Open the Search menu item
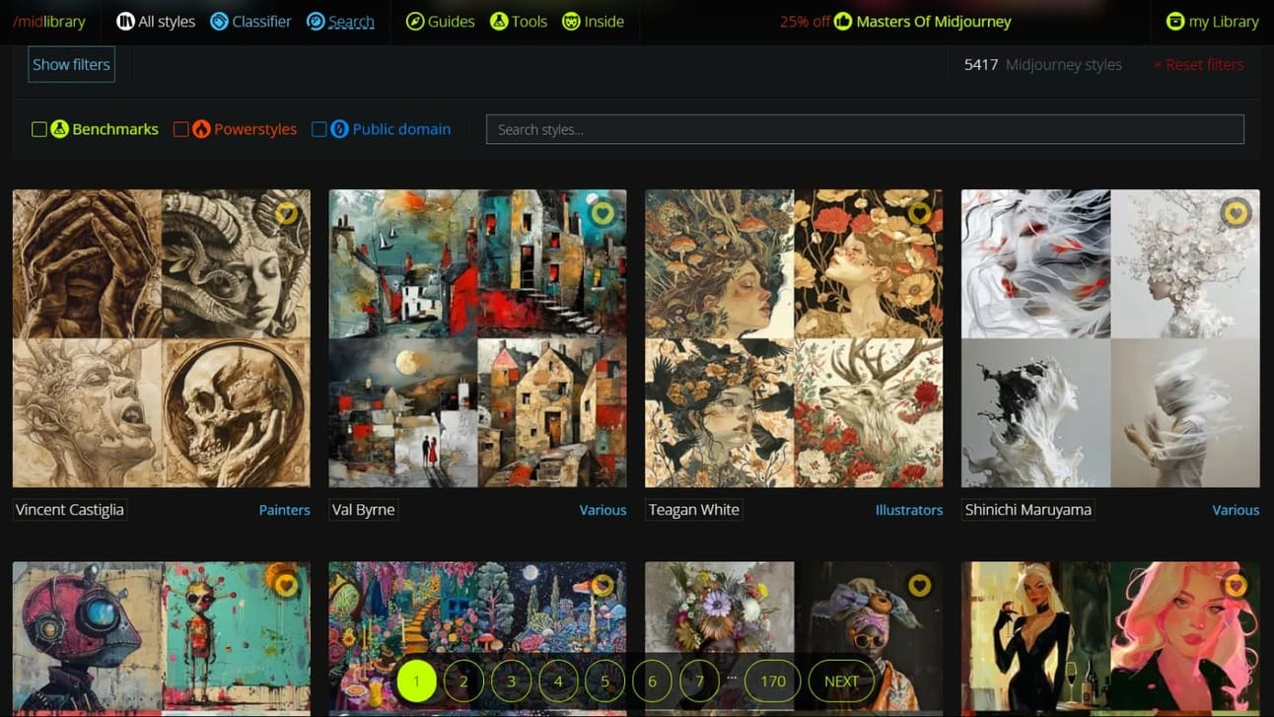Screen dimensions: 1274x717 340,22
